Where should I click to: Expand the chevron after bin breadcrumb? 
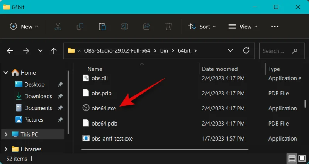pos(173,51)
